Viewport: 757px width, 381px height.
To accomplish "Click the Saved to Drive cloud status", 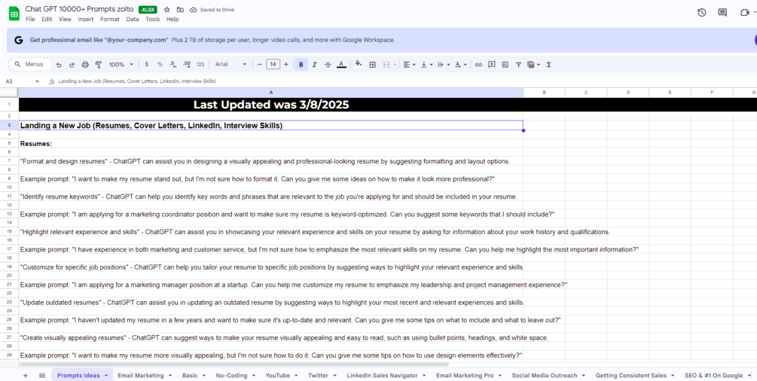I will point(212,10).
